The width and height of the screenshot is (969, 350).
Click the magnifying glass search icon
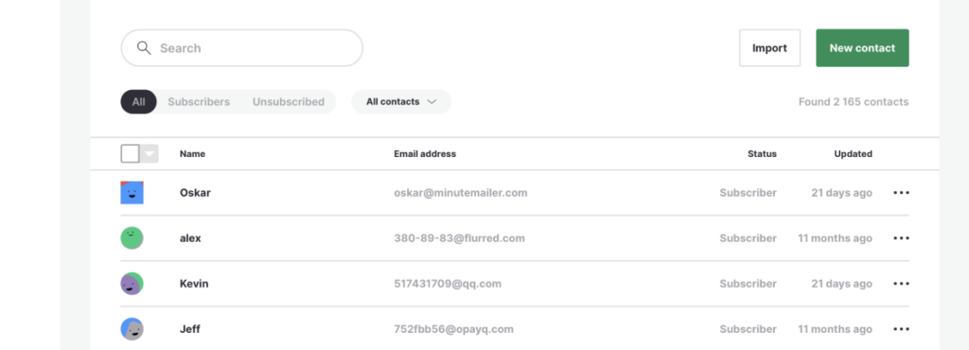click(144, 48)
